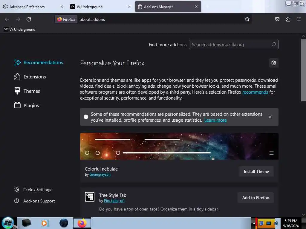306x229 pixels.
Task: Bookmark this page with the star
Action: [247, 19]
